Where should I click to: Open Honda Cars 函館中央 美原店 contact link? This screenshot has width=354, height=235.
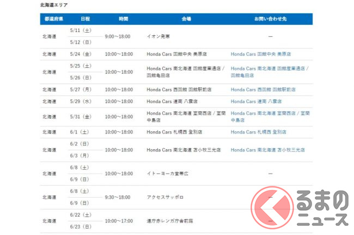click(x=260, y=54)
